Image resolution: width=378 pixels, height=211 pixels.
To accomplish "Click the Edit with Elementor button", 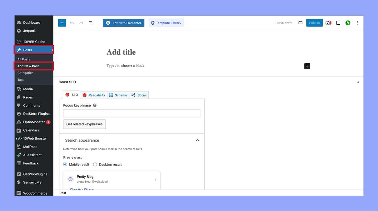I will (x=124, y=23).
